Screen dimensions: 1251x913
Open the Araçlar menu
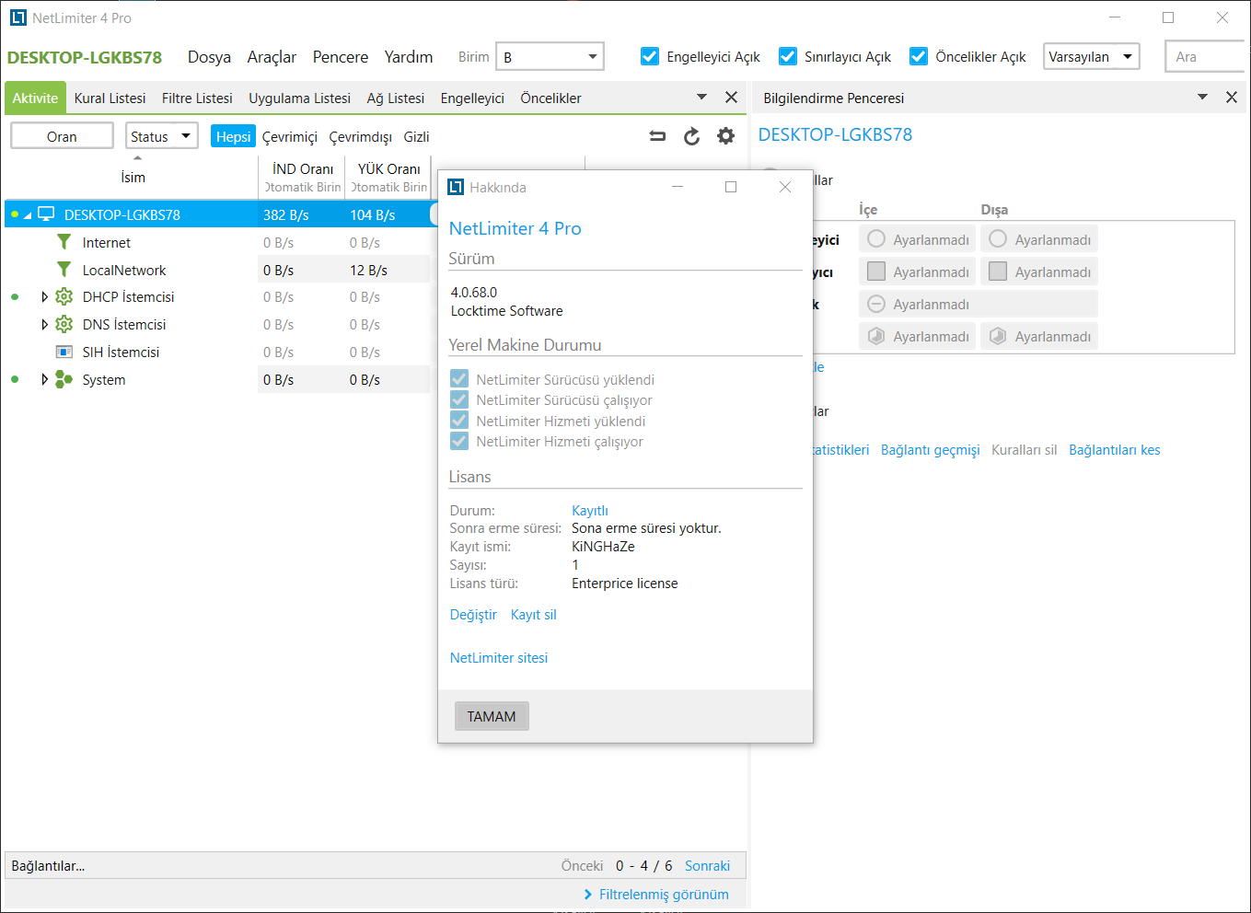272,57
